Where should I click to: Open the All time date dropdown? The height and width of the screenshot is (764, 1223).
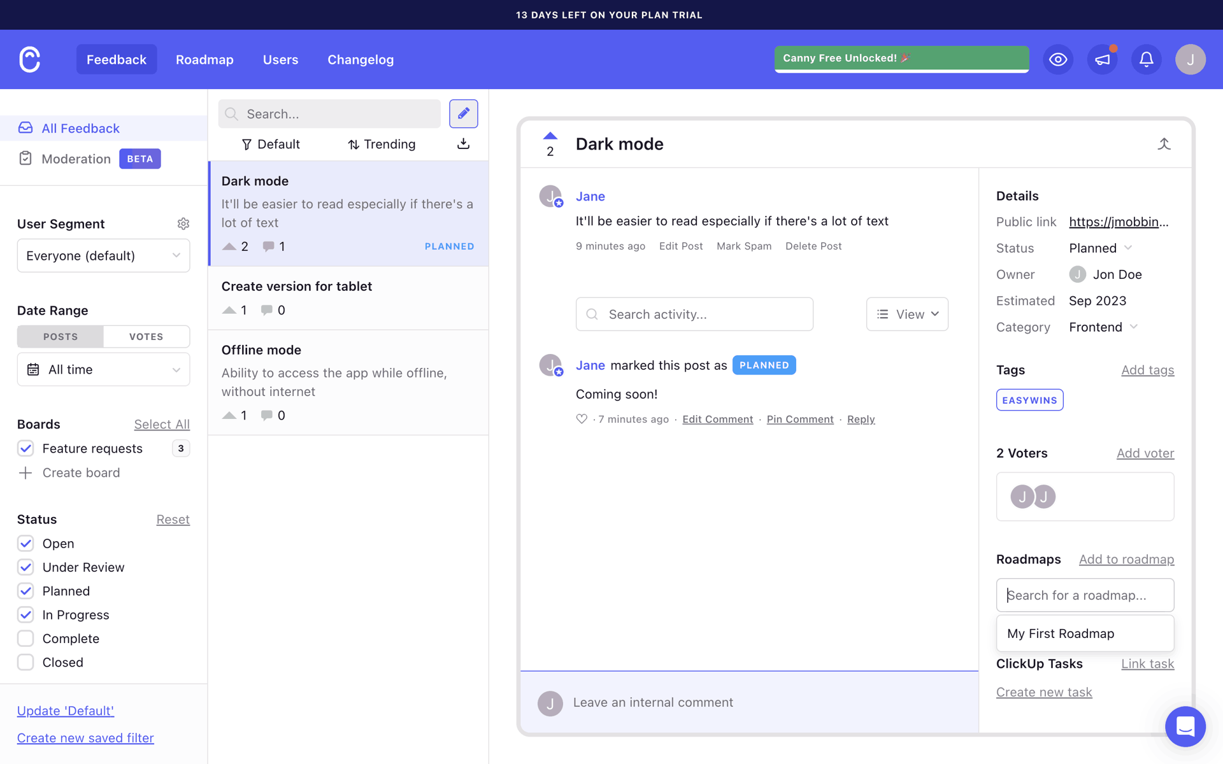click(x=103, y=369)
